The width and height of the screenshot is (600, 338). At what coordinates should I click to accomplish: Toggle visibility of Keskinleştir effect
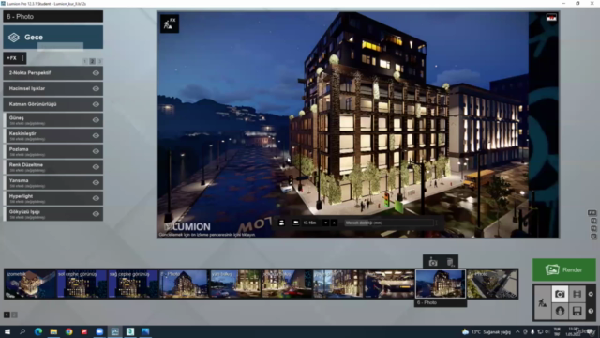point(96,135)
